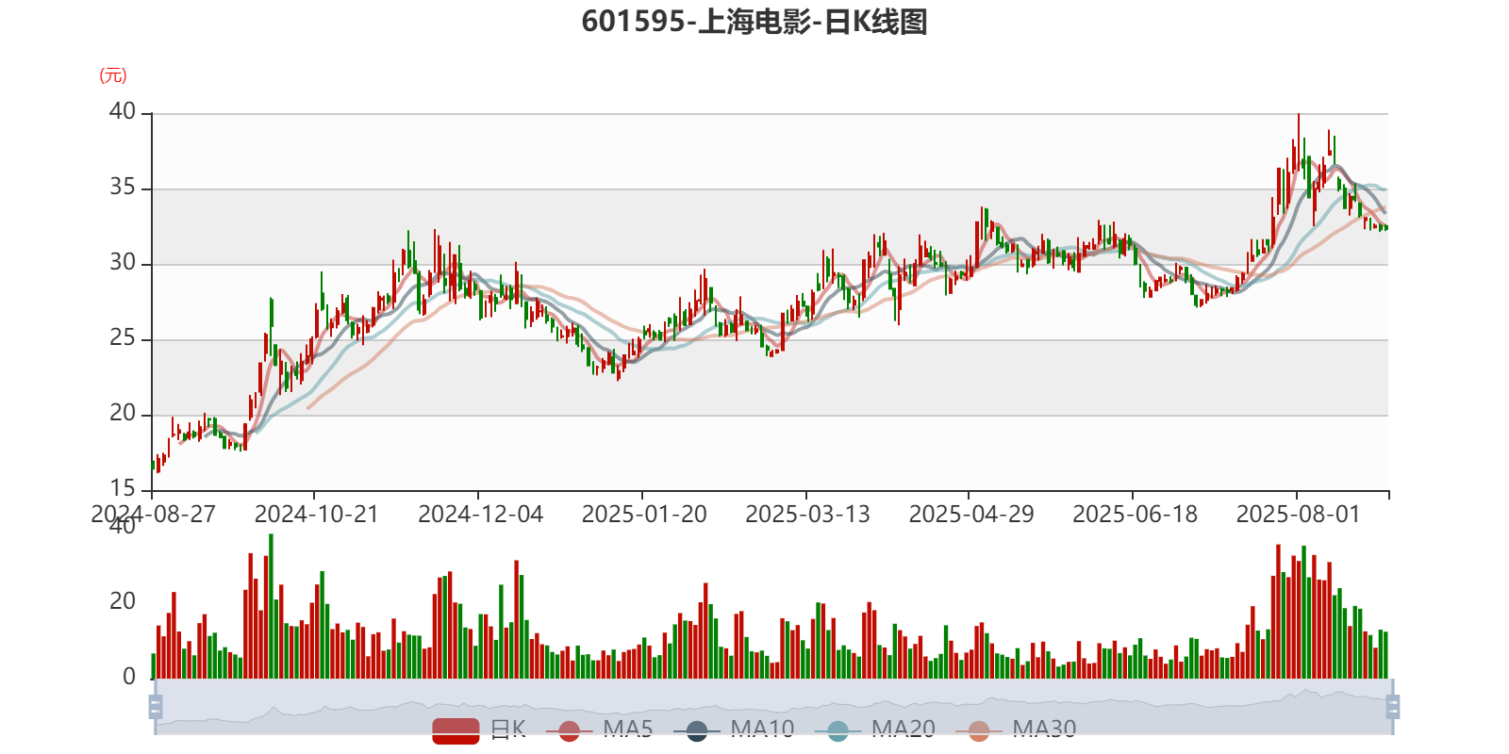Click the right handle of the zoom slider
Viewport: 1509px width, 754px height.
(x=1393, y=707)
